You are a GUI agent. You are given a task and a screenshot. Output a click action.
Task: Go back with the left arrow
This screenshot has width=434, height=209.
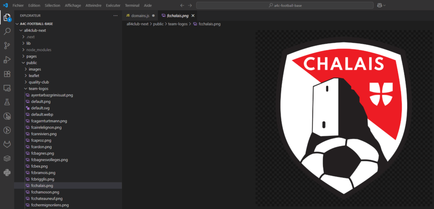click(x=182, y=5)
